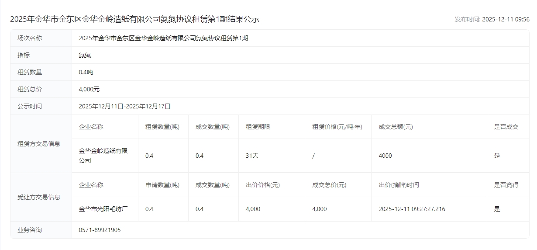This screenshot has height=250, width=537.
Task: Click the 租赁期限 column header
Action: coord(258,127)
